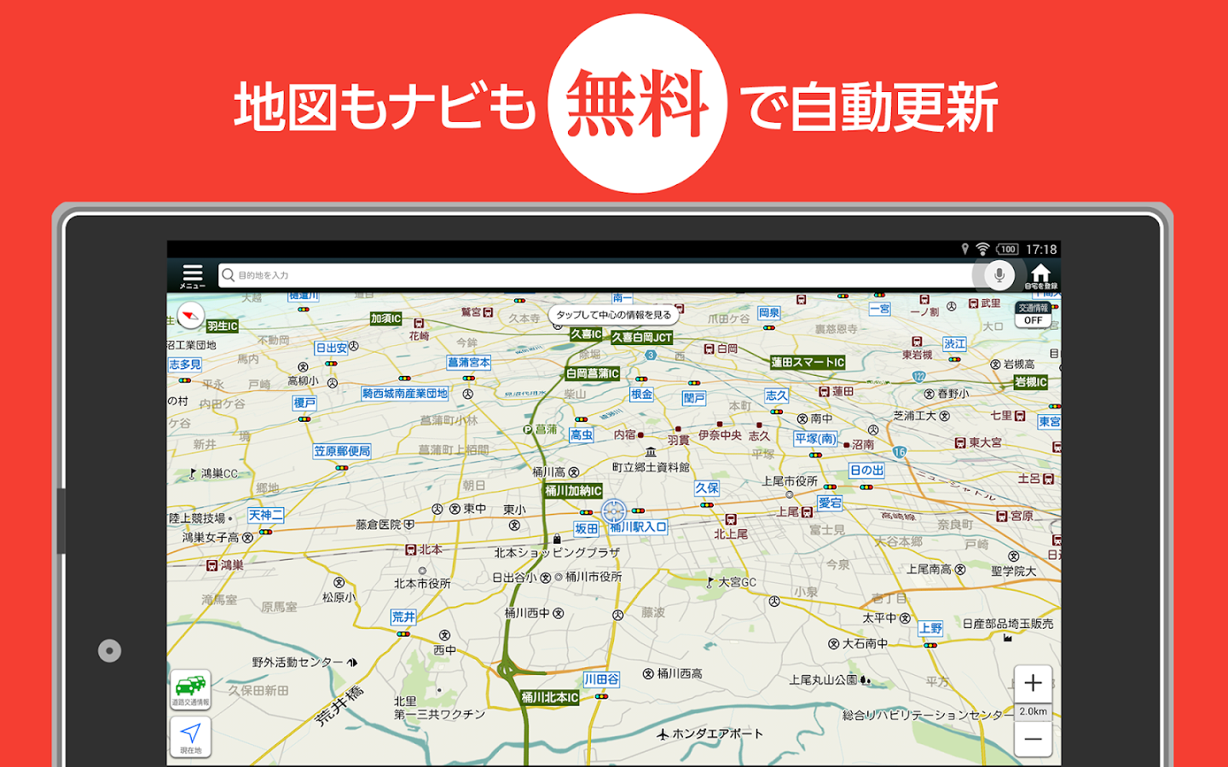
Task: Tap the destination search field 目的地を入力
Action: [x=595, y=275]
